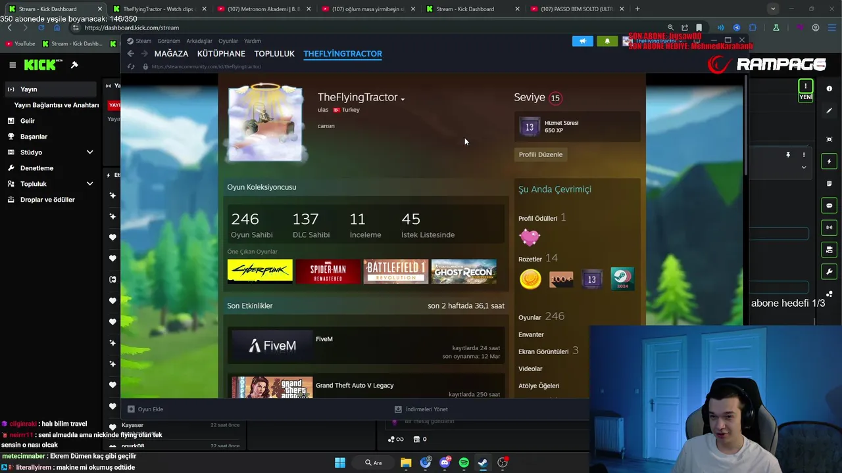Click the Steam taskbar icon
The width and height of the screenshot is (842, 473).
click(x=483, y=462)
